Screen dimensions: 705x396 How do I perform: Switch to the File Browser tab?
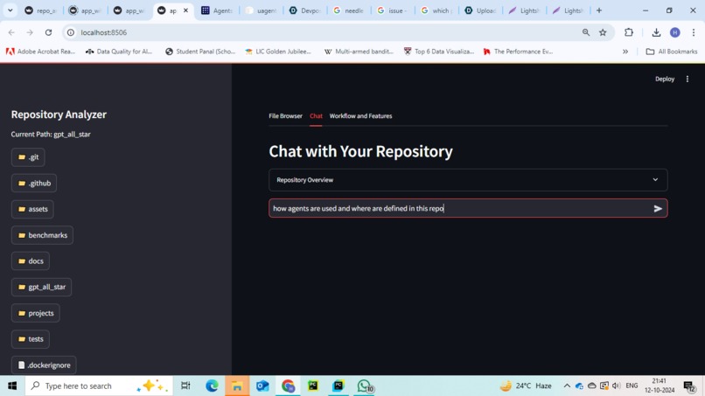coord(285,116)
